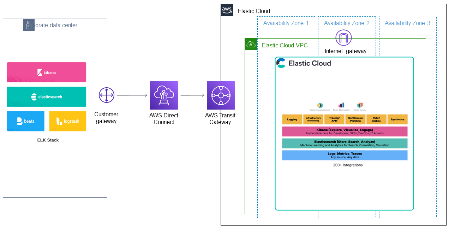Click the blue beats block
Screen dimensions: 449x228
click(26, 121)
